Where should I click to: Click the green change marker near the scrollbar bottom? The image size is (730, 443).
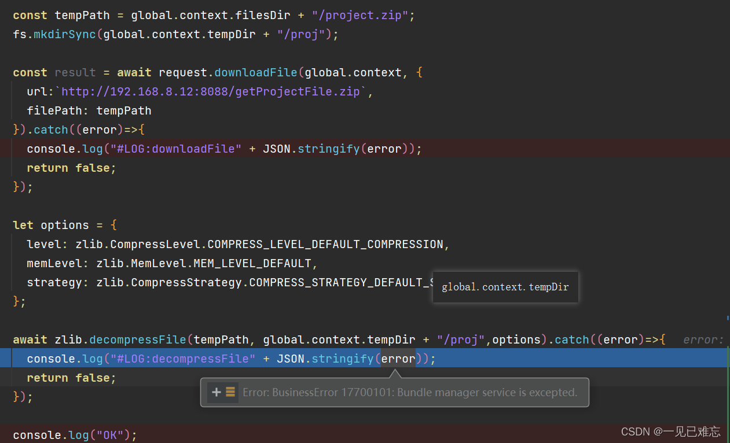727,405
